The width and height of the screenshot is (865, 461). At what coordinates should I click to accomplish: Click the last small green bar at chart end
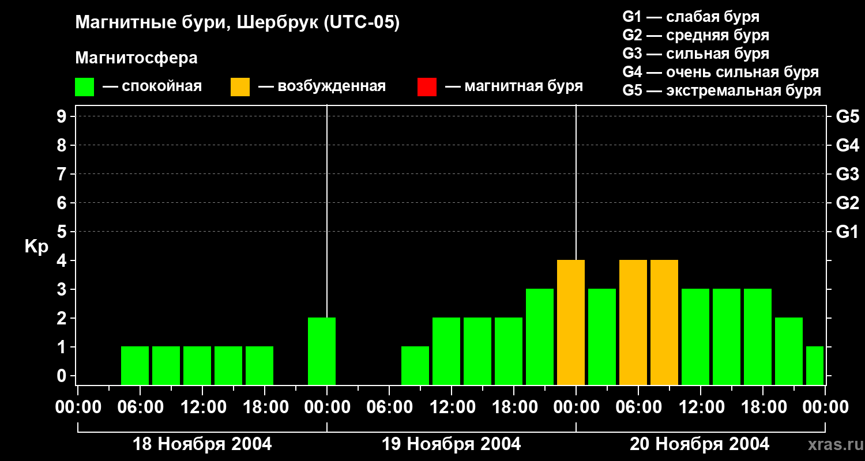tap(815, 365)
